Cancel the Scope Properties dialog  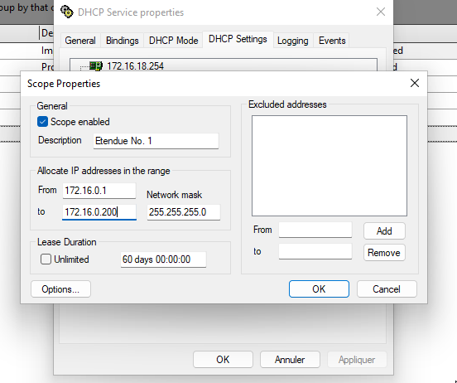[x=387, y=289]
